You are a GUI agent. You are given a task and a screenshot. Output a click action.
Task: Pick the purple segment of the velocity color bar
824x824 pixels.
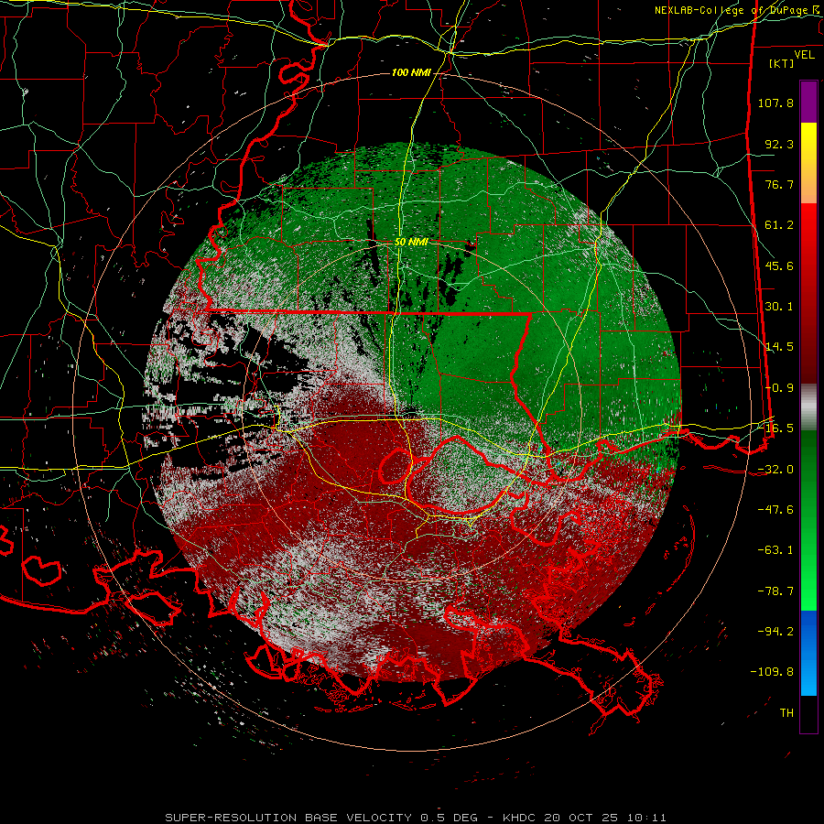tap(808, 102)
